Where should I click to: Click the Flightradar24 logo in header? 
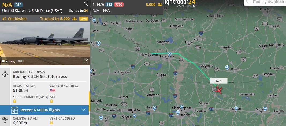(180, 3)
